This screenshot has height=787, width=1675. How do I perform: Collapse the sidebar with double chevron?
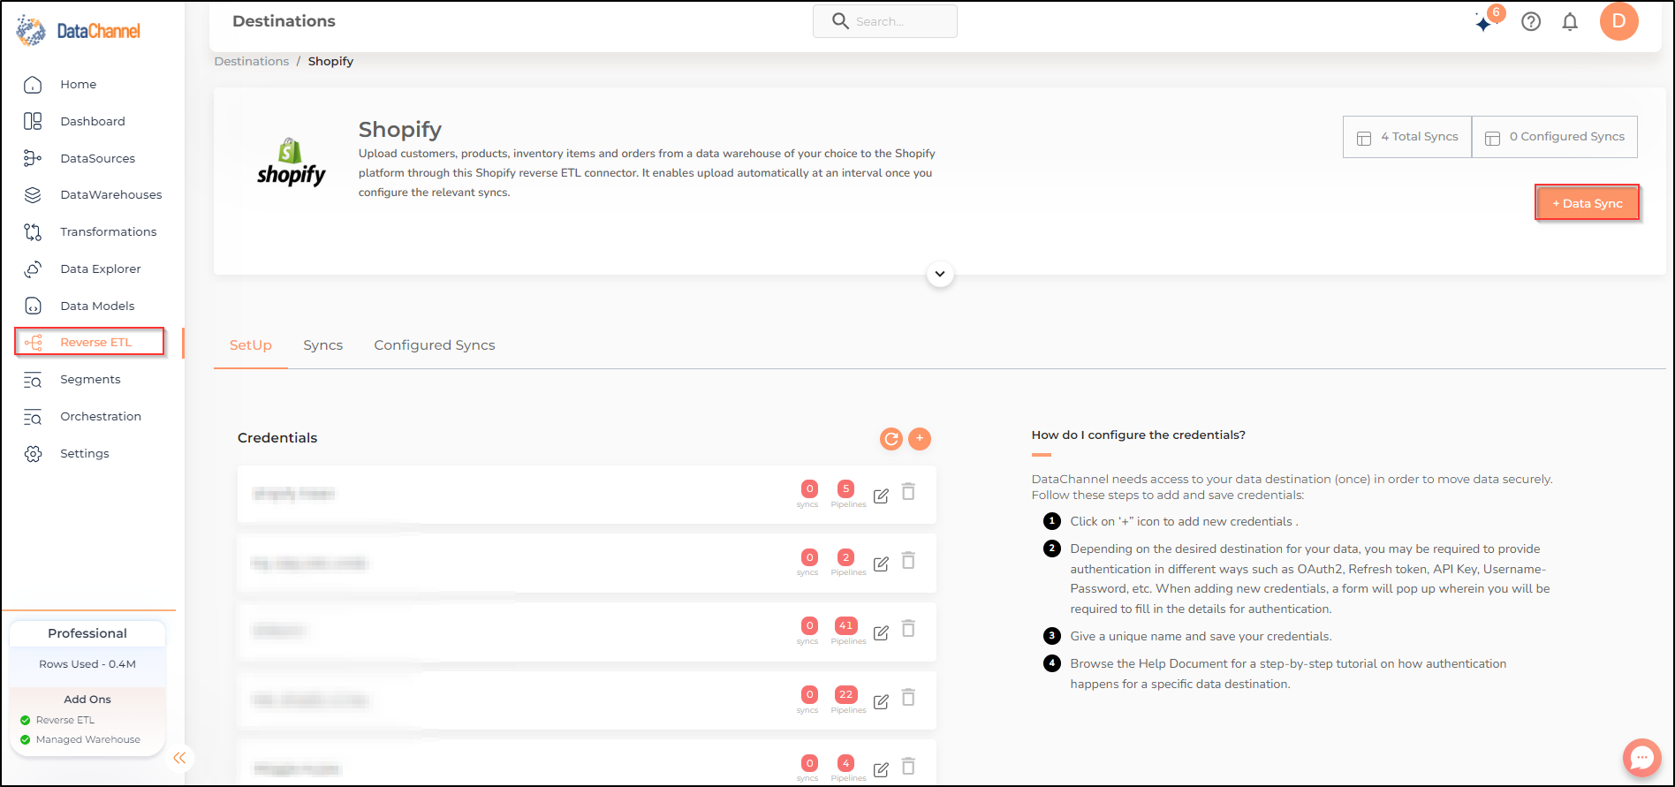click(179, 758)
